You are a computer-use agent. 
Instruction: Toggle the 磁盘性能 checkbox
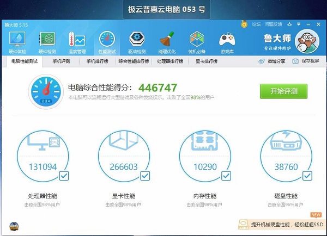pyautogui.click(x=307, y=176)
